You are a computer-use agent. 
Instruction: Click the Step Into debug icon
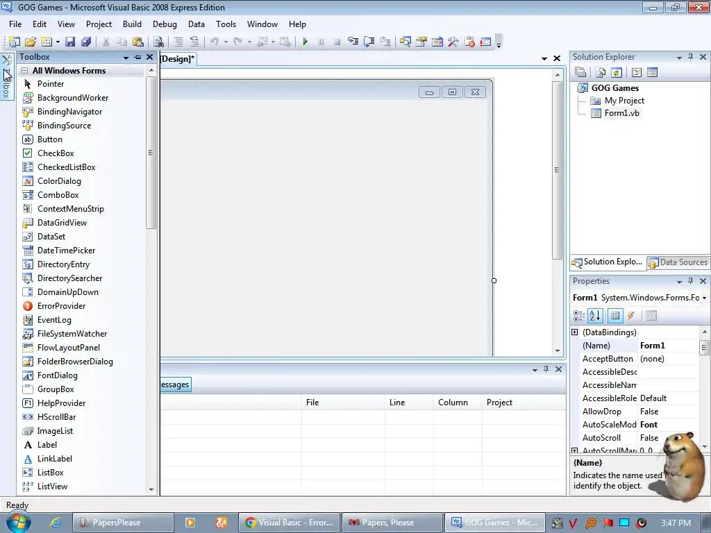pos(353,42)
